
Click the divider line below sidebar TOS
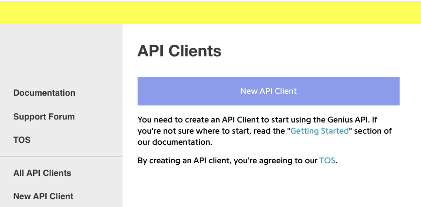(61, 156)
